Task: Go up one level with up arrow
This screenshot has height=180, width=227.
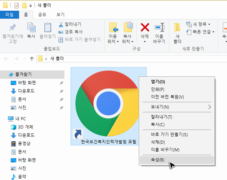Action: click(32, 59)
